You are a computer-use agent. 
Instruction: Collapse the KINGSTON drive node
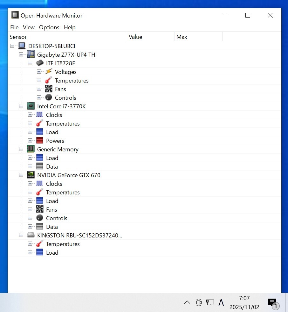[21, 235]
